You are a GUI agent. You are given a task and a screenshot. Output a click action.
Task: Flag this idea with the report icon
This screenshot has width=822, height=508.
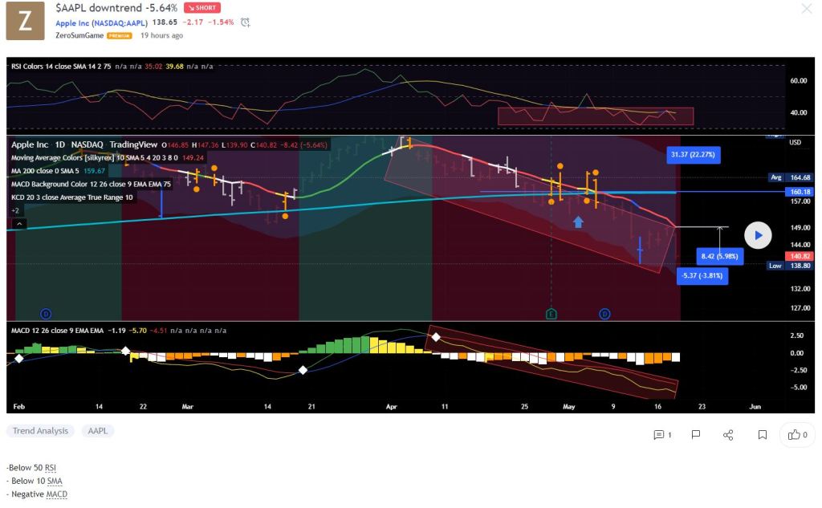(696, 435)
